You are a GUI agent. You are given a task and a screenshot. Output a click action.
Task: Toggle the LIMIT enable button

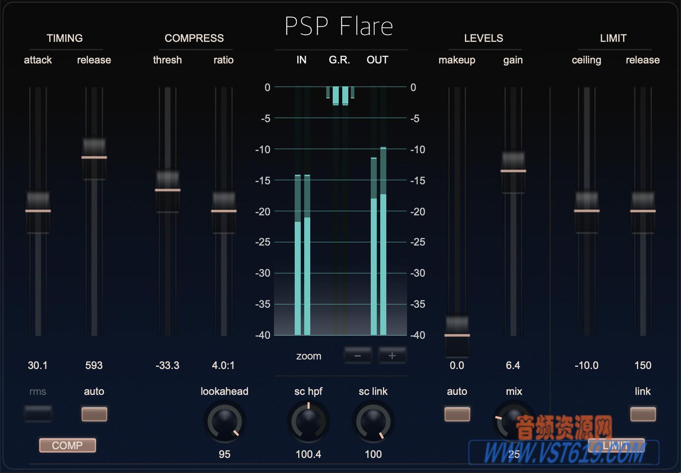(x=616, y=445)
